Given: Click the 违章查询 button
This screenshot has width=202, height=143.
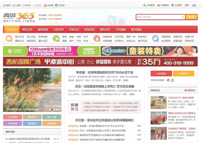Looking at the screenshot, I should point(52,123).
